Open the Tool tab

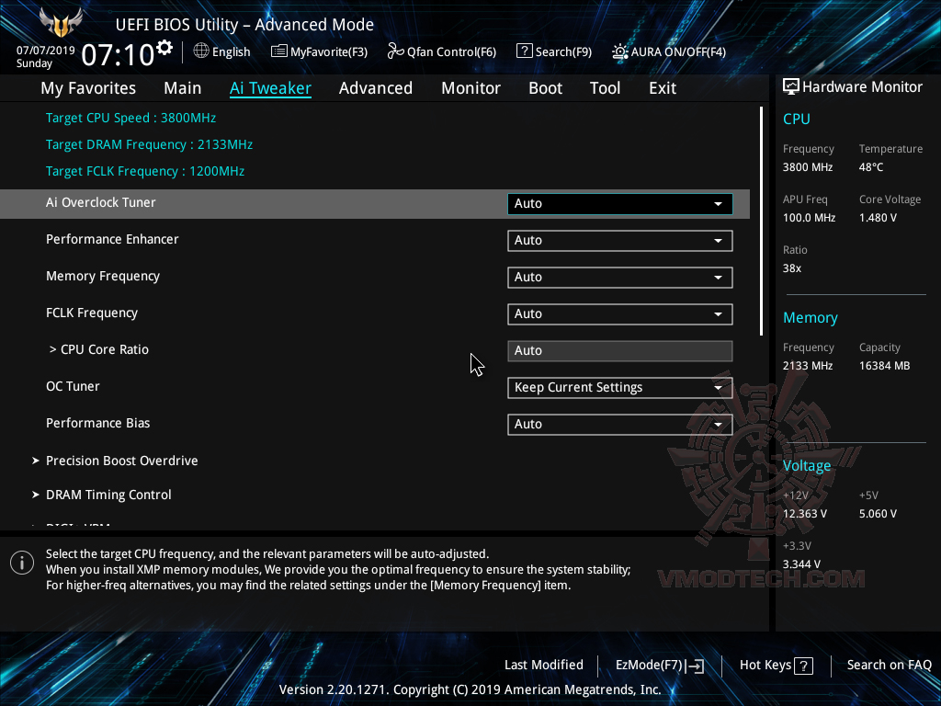(605, 88)
